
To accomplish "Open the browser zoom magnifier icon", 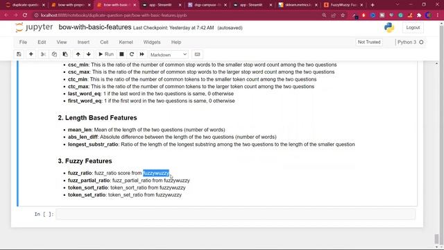I will coord(324,15).
